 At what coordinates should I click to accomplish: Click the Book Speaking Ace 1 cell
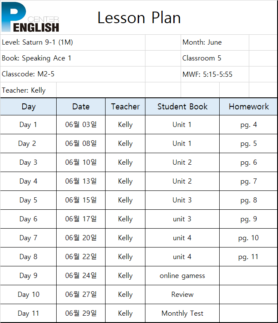[73, 58]
